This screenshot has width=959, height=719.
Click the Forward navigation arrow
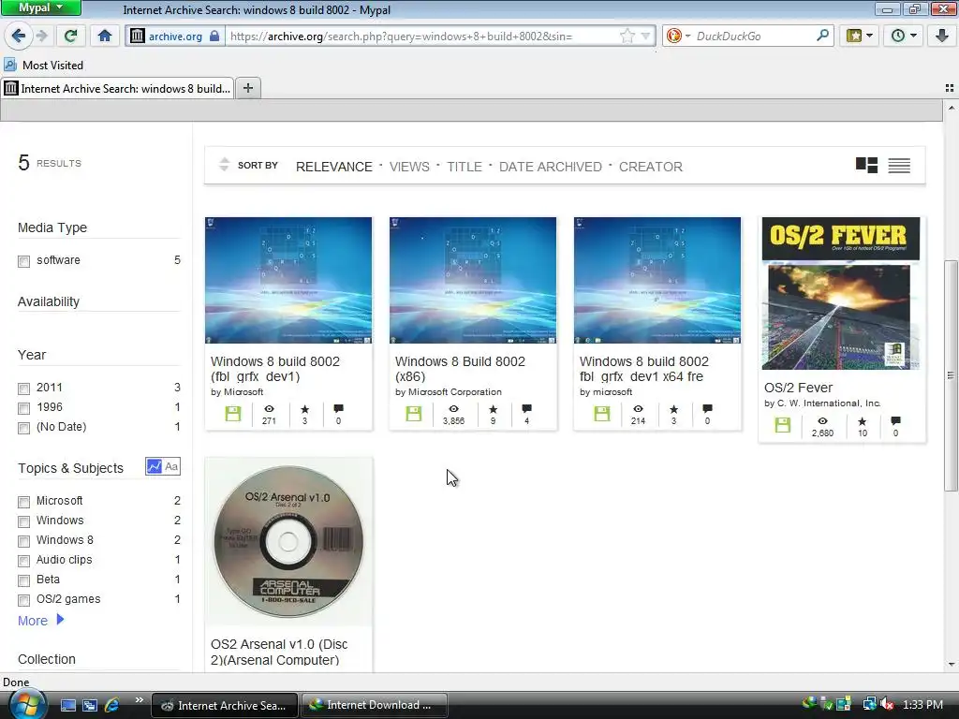coord(41,37)
